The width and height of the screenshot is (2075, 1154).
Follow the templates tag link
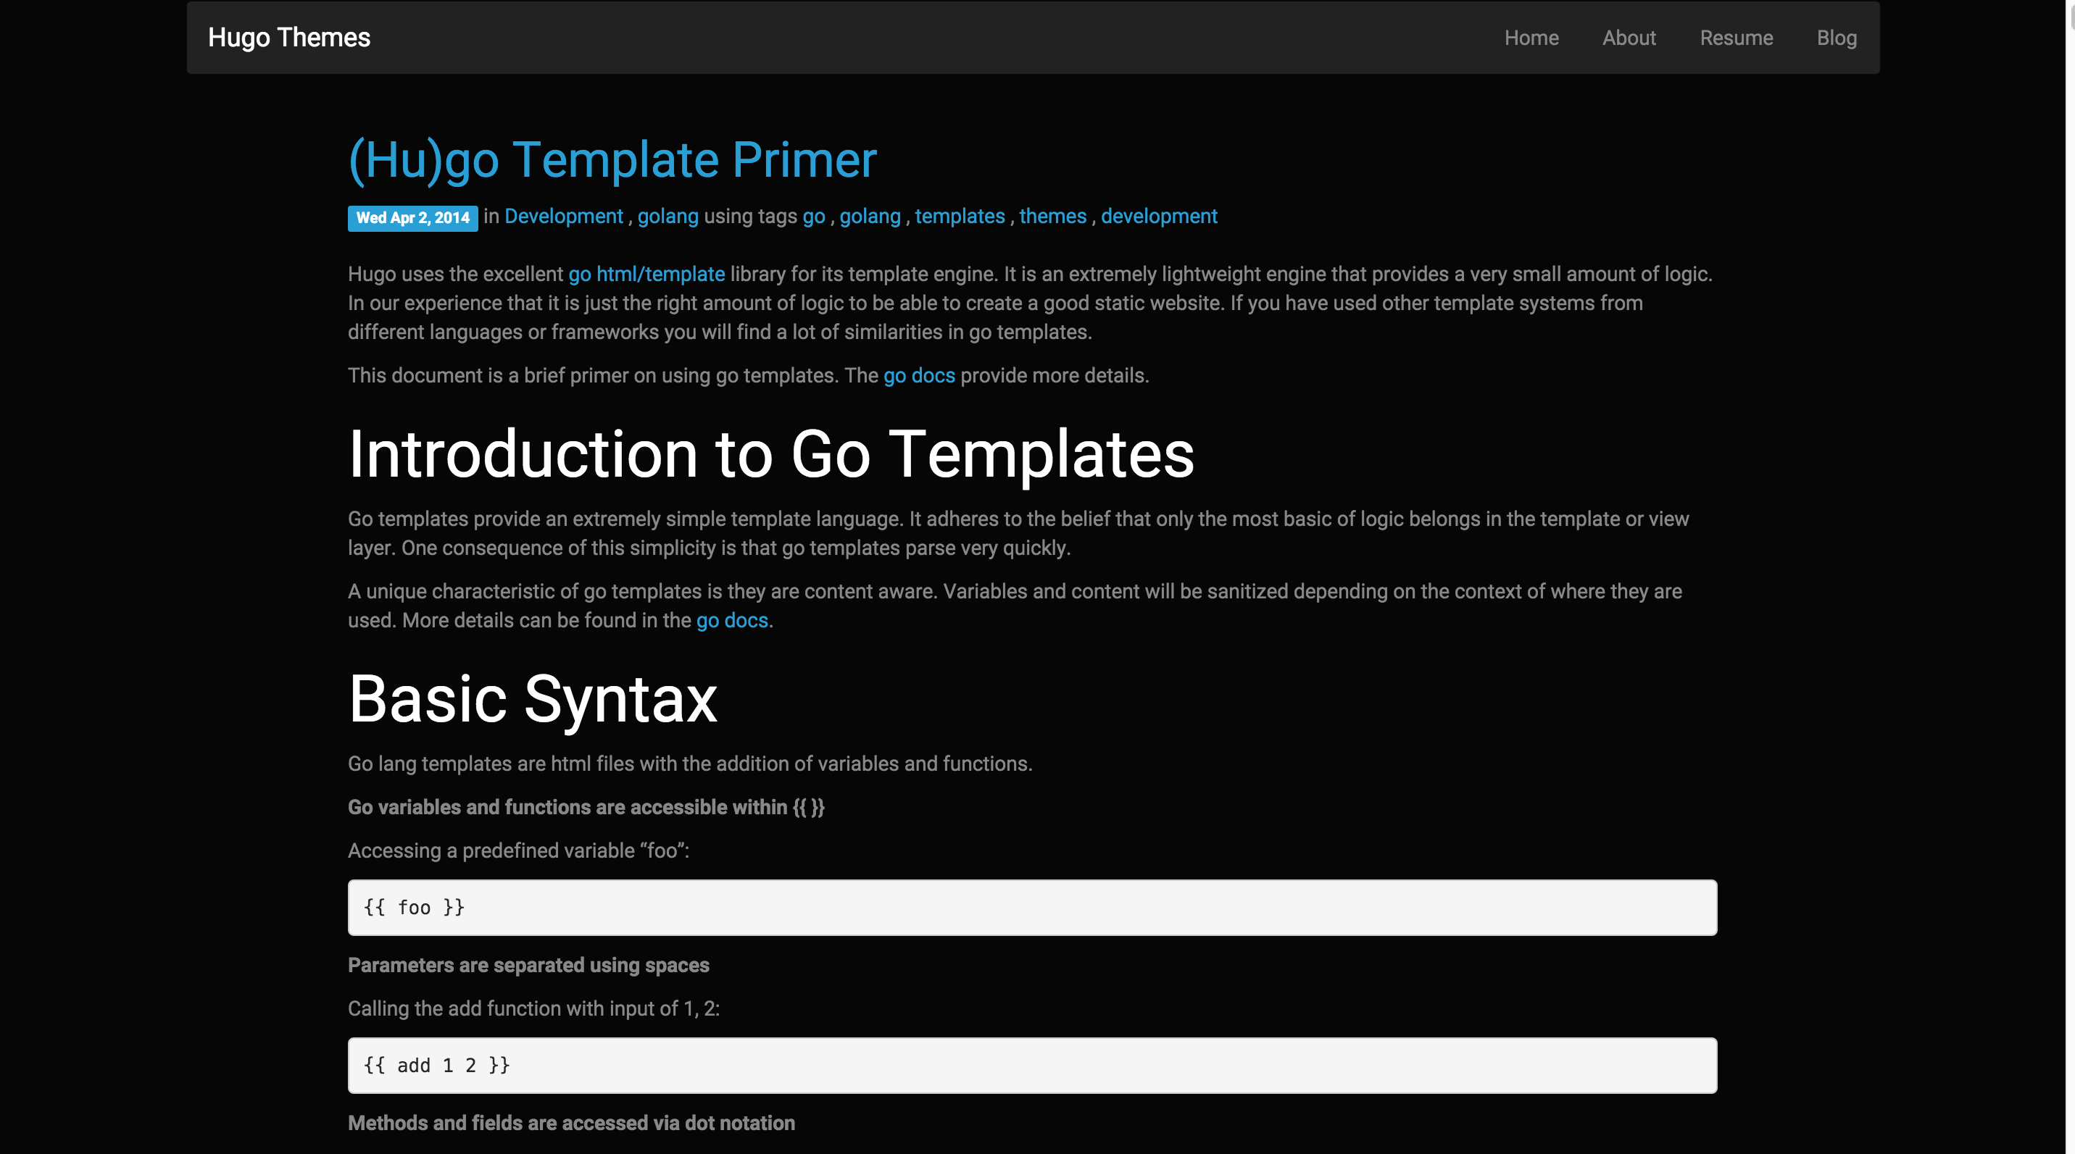coord(959,217)
